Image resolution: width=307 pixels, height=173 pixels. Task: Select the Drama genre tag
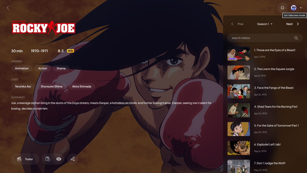tap(61, 68)
